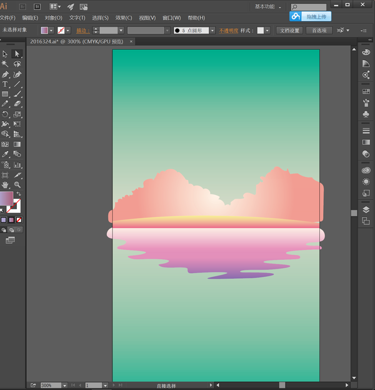The image size is (375, 390).
Task: Open the 基本功能 workspace switcher
Action: [x=267, y=7]
